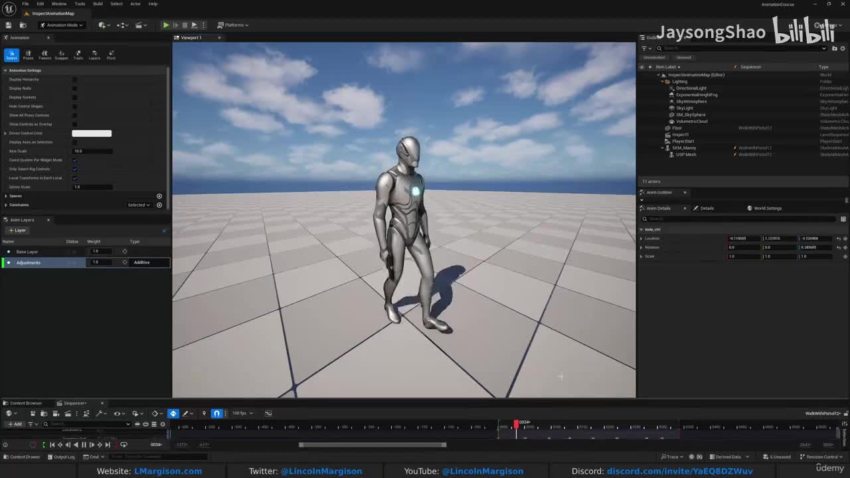850x478 pixels.
Task: Add a constraint with plus circle icon
Action: (159, 205)
